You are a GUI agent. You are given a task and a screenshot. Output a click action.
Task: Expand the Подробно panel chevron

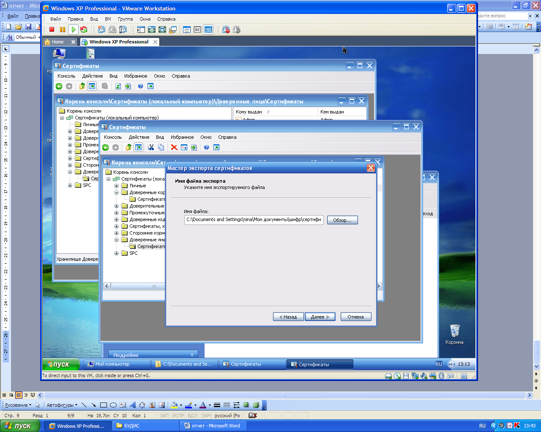coord(192,355)
